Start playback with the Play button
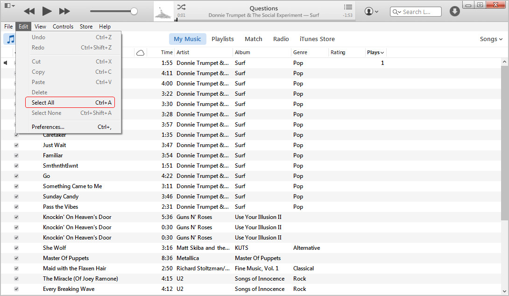Image resolution: width=509 pixels, height=296 pixels. pos(47,11)
